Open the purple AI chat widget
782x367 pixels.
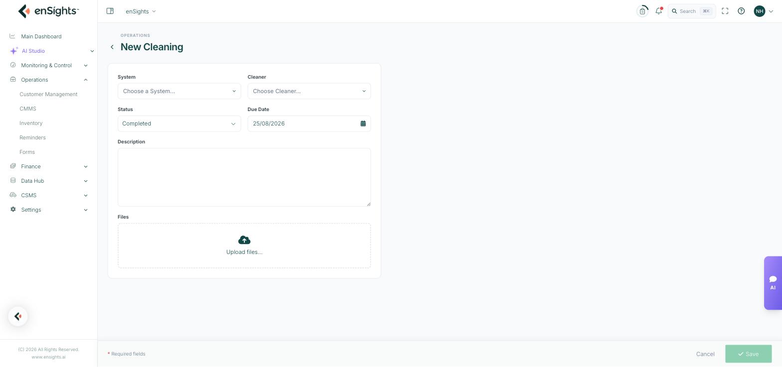(x=773, y=283)
